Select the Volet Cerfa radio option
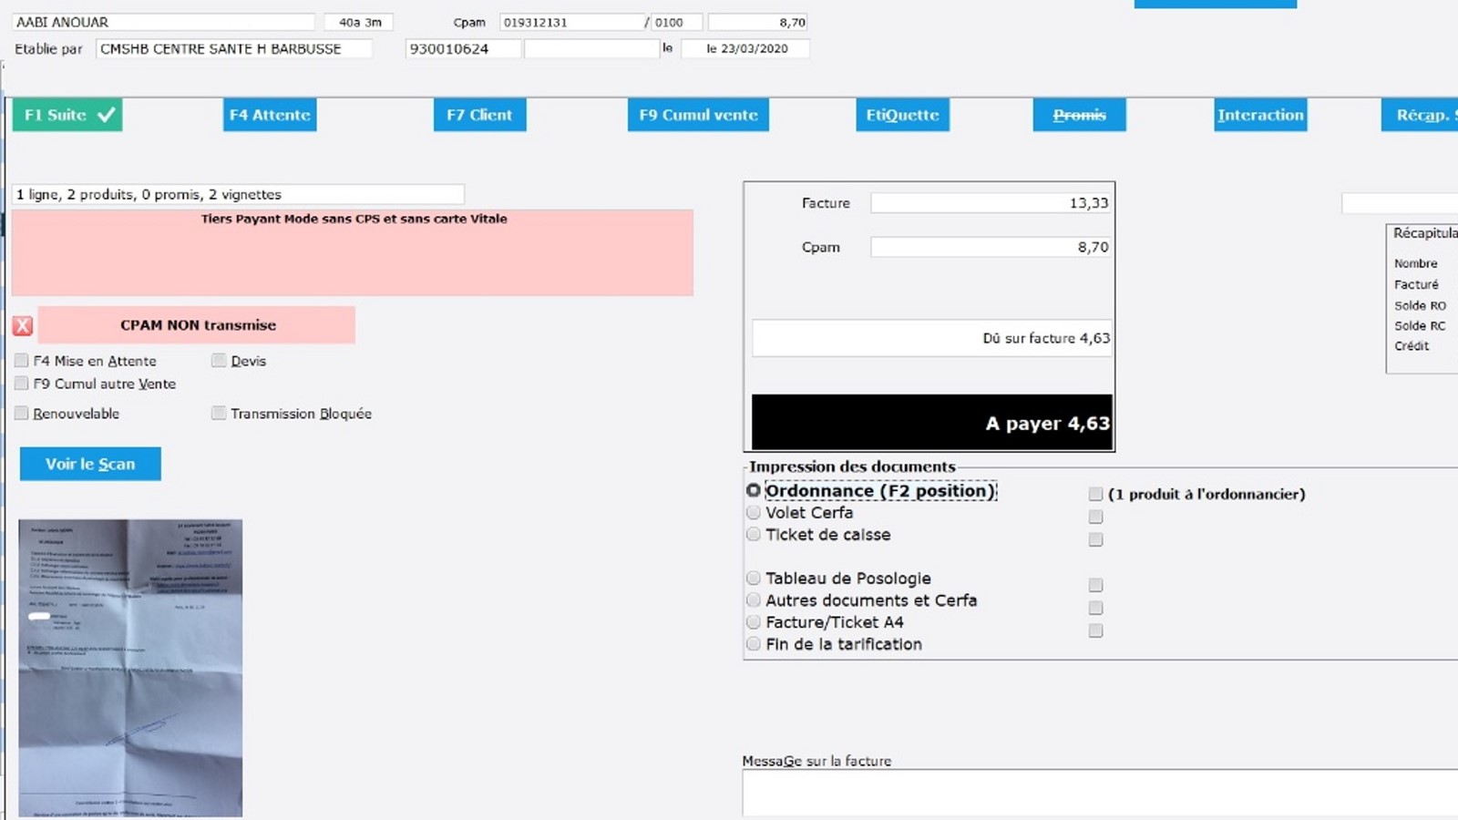This screenshot has width=1458, height=820. (x=754, y=513)
